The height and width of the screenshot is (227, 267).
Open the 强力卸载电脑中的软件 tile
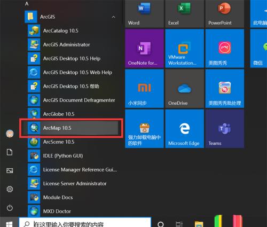(x=144, y=129)
